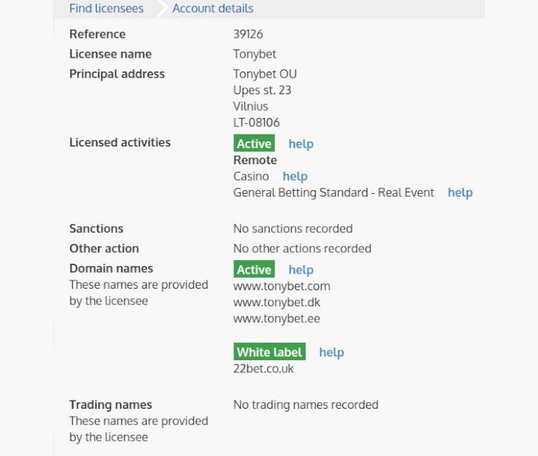This screenshot has width=538, height=456.
Task: Click the reference number 39126
Action: click(248, 34)
